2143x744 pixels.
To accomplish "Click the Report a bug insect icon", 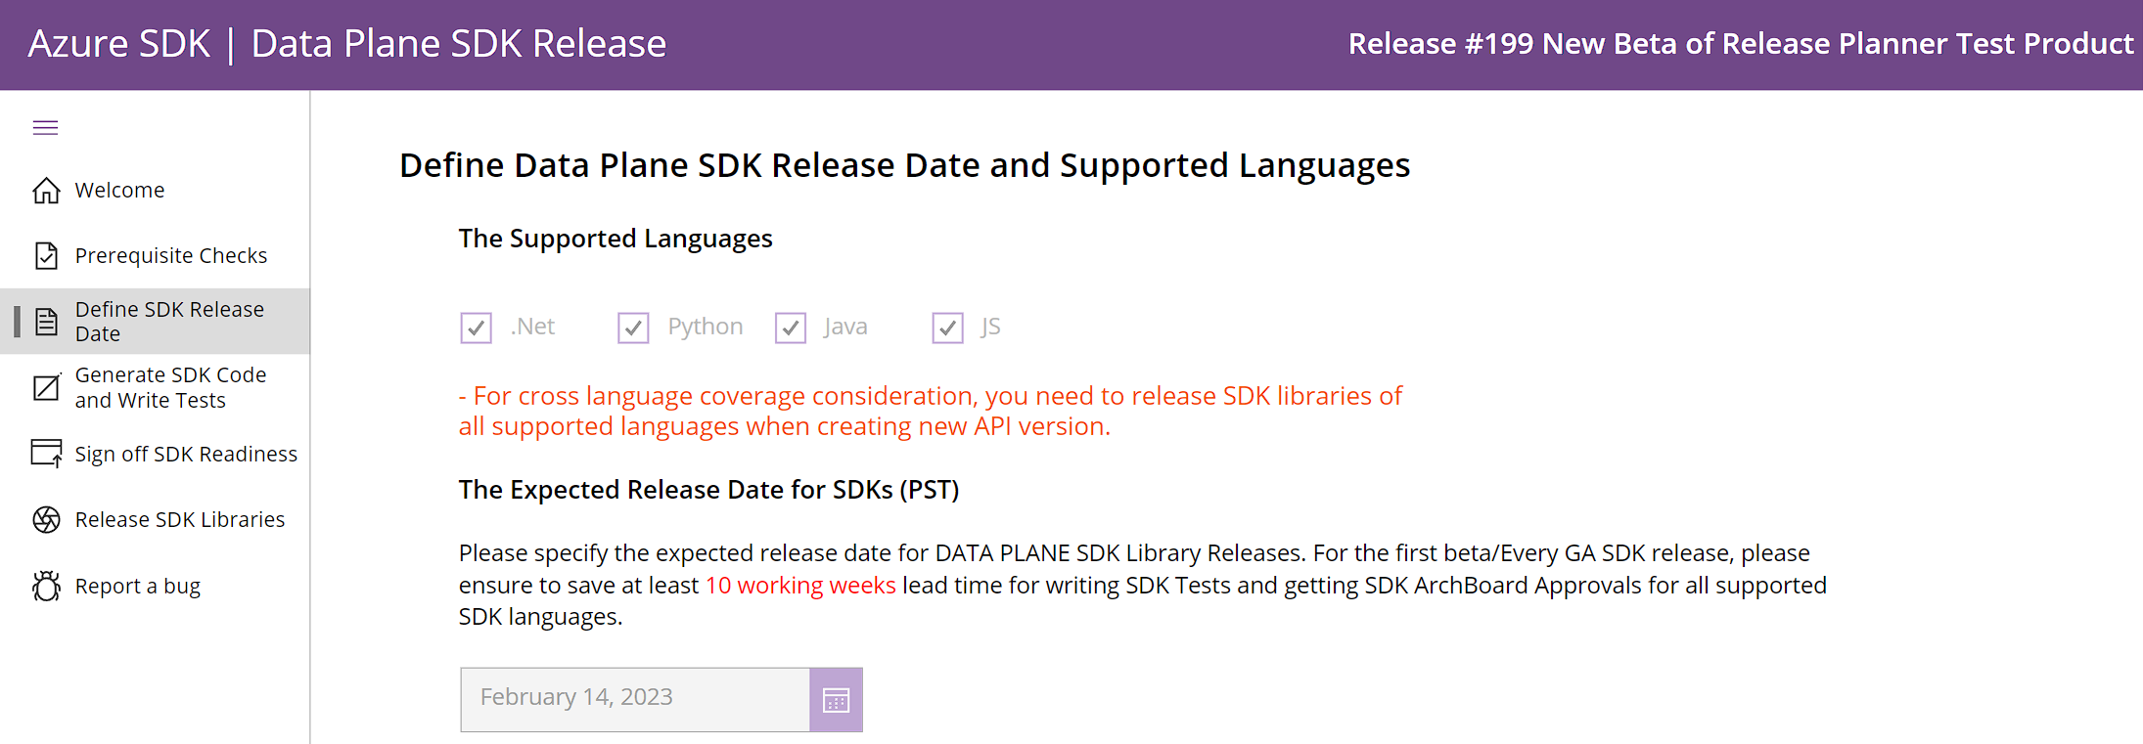I will pos(46,585).
